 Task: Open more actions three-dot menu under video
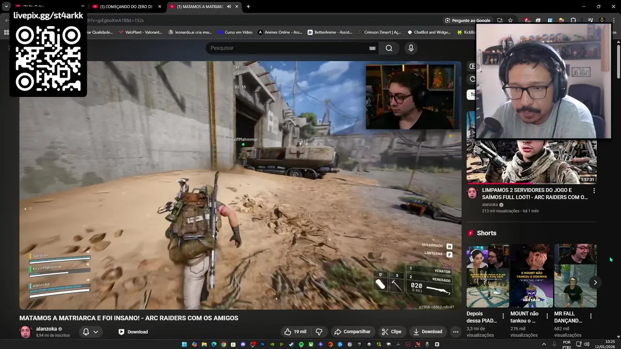click(455, 332)
